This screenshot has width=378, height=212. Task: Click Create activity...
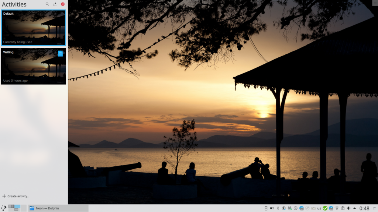(16, 196)
